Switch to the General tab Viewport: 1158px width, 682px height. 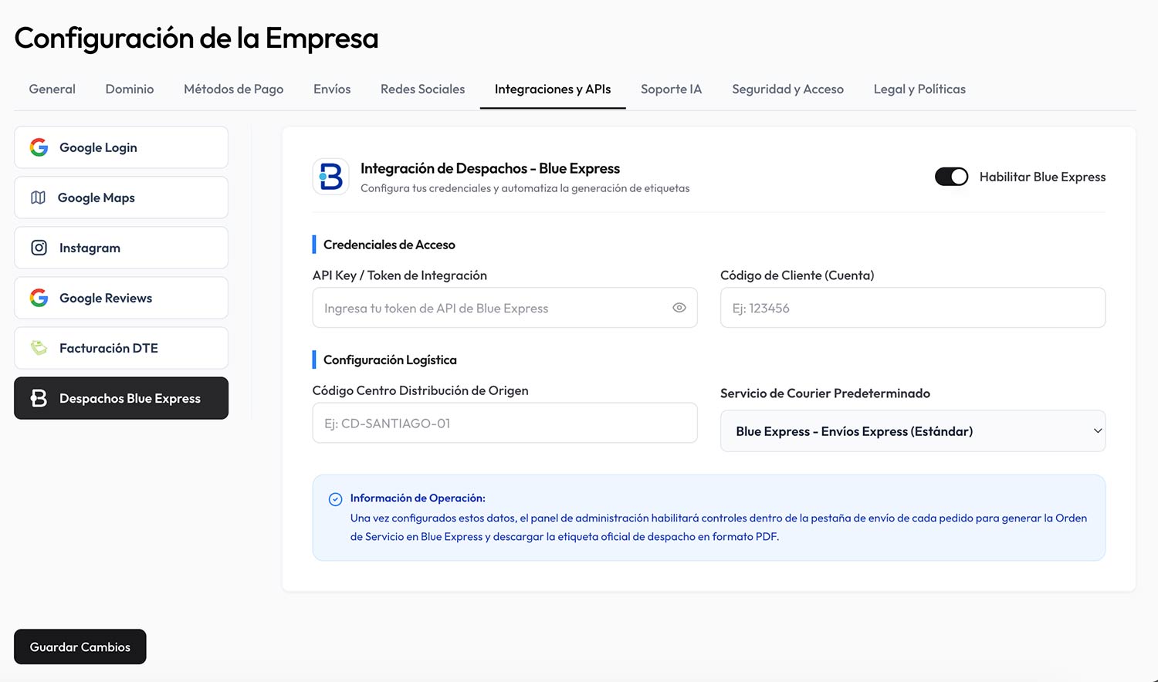52,89
